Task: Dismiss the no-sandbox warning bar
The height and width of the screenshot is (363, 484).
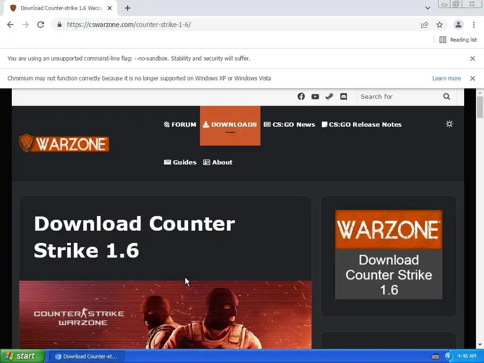Action: pos(472,58)
